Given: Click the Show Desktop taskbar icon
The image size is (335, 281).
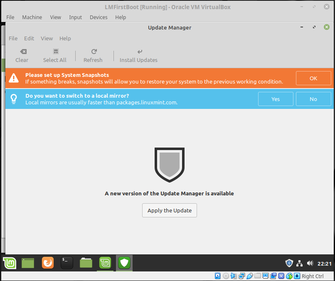Looking at the screenshot, I should pyautogui.click(x=28, y=263).
